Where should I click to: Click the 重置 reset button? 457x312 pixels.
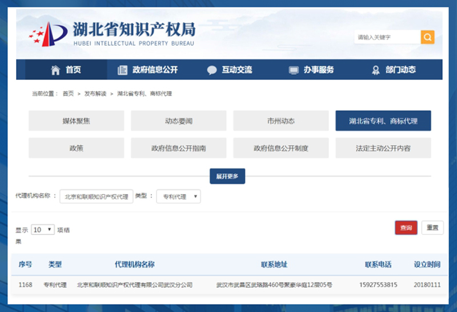(432, 228)
